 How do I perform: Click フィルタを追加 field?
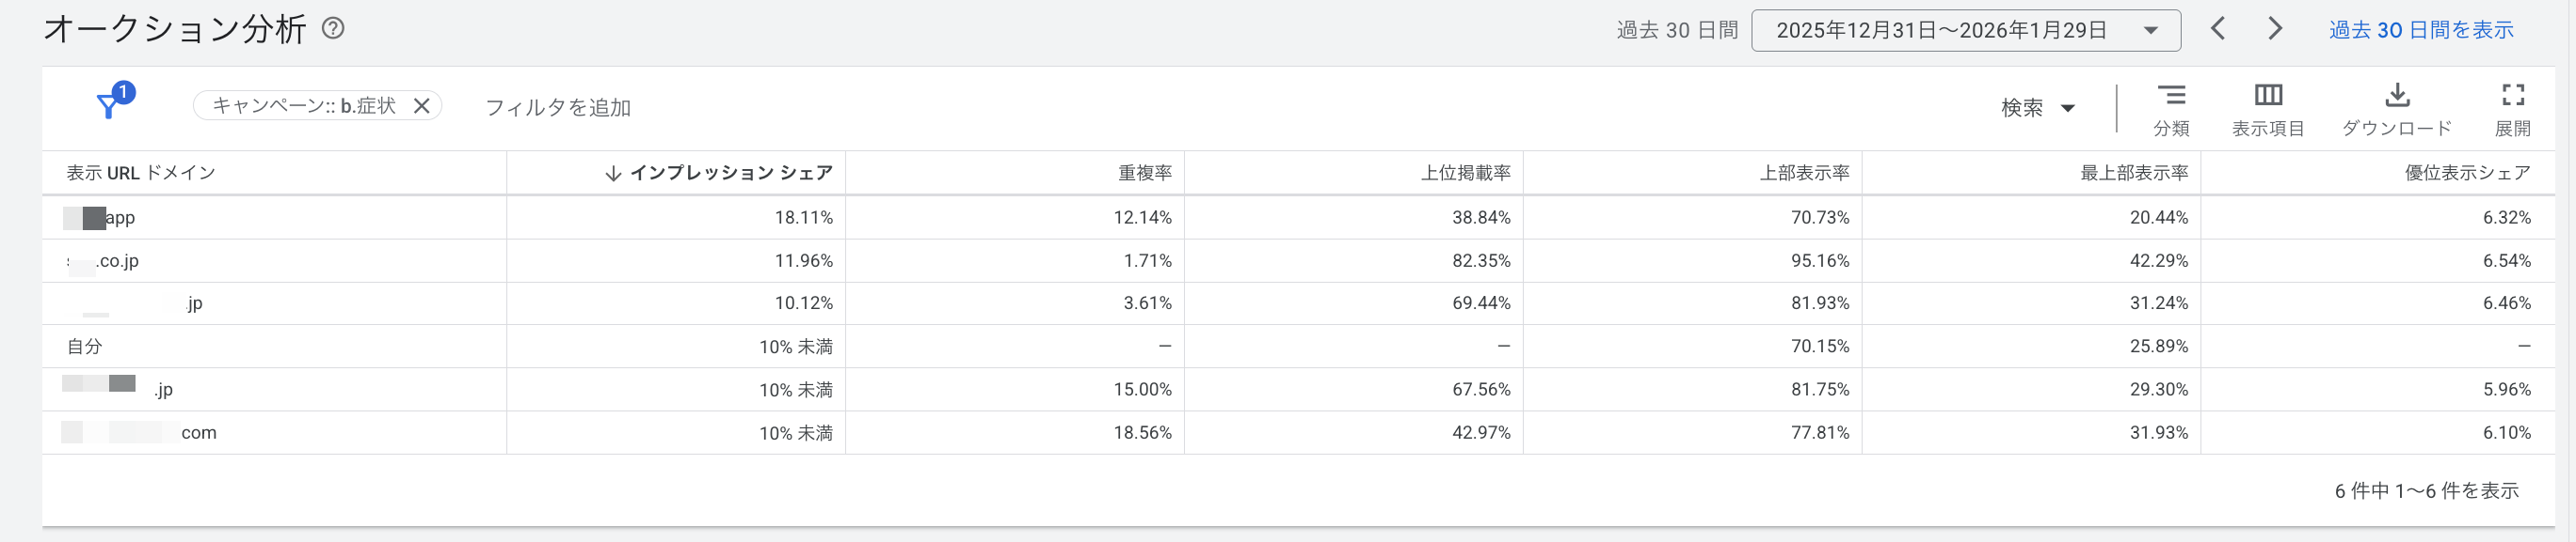click(x=558, y=108)
